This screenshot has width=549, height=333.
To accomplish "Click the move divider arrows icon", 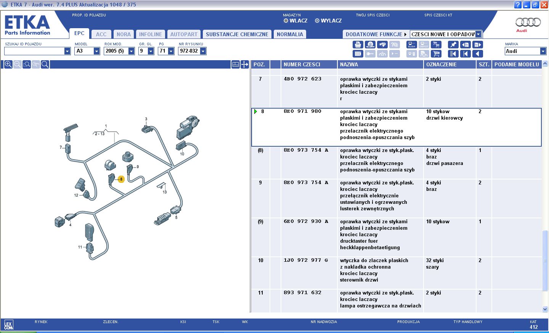I will pos(245,64).
